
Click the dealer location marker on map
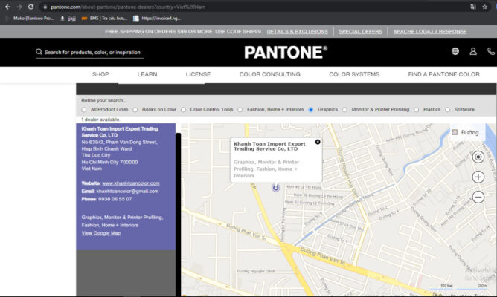275,188
